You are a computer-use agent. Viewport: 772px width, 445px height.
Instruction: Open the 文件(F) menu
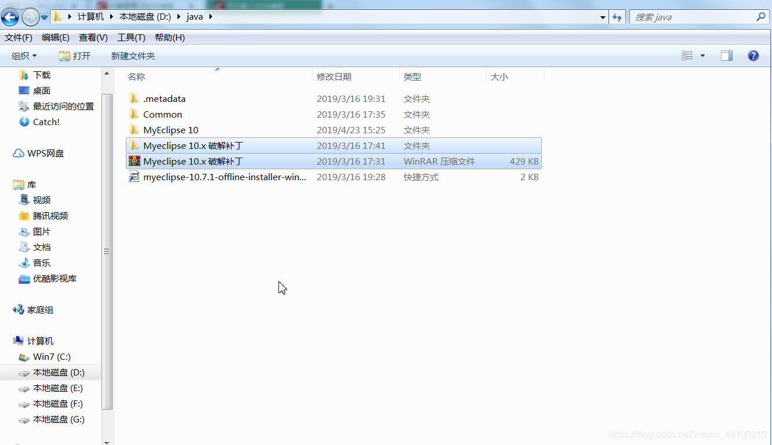point(19,38)
